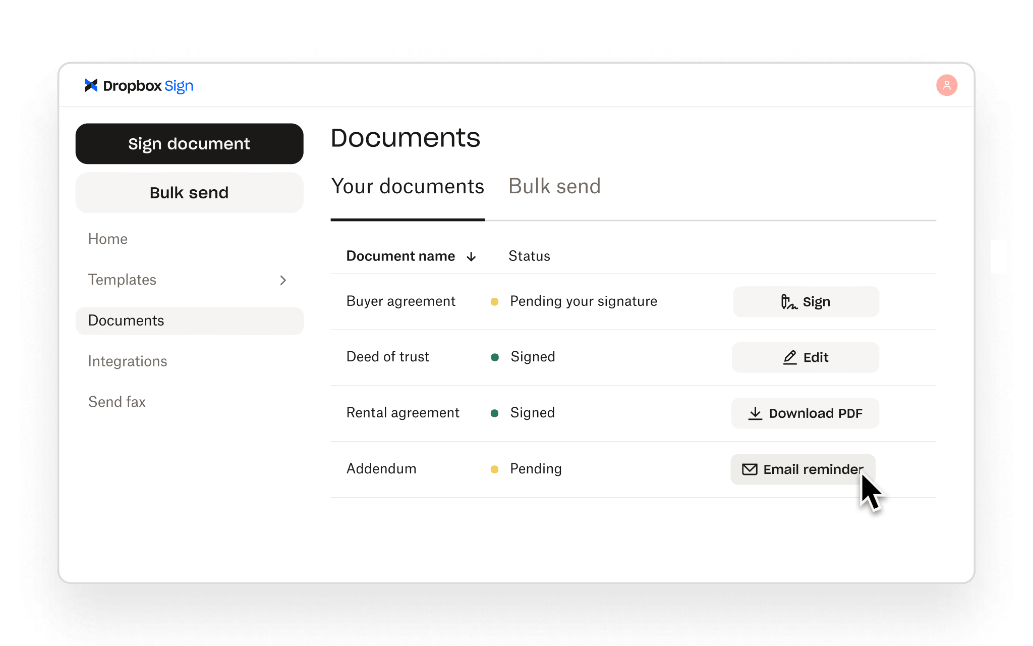
Task: Open Integrations in sidebar
Action: [x=128, y=361]
